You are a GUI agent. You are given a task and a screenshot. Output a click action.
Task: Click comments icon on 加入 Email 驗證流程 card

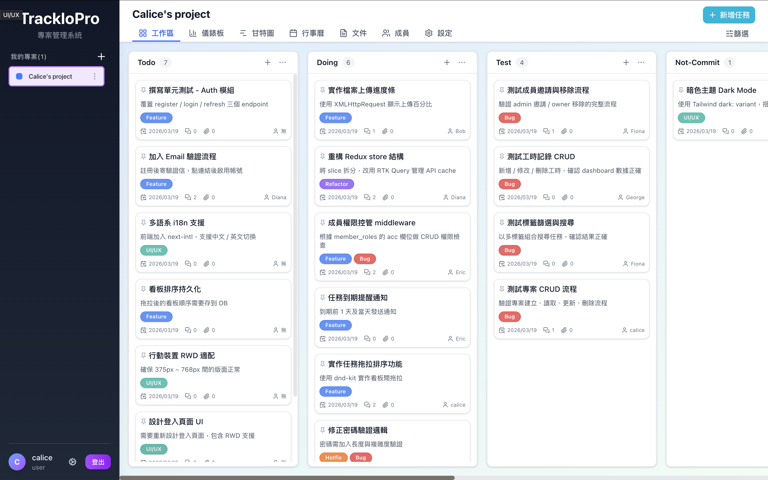coord(188,197)
